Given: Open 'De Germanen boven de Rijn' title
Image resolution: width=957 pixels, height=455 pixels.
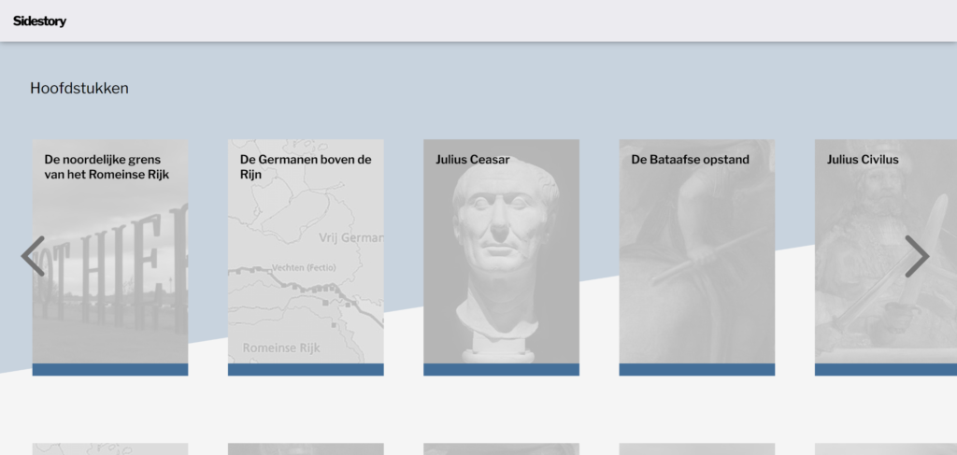Looking at the screenshot, I should pos(300,166).
